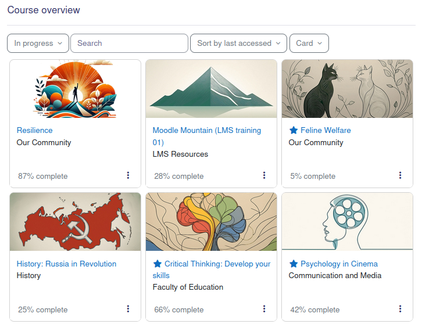This screenshot has height=324, width=422.
Task: Click the star icon beside Critical Thinking
Action: coord(158,264)
